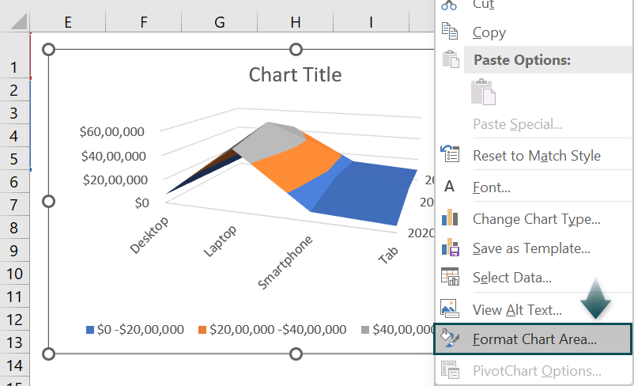The image size is (634, 386).
Task: Select row 4 header
Action: click(14, 136)
